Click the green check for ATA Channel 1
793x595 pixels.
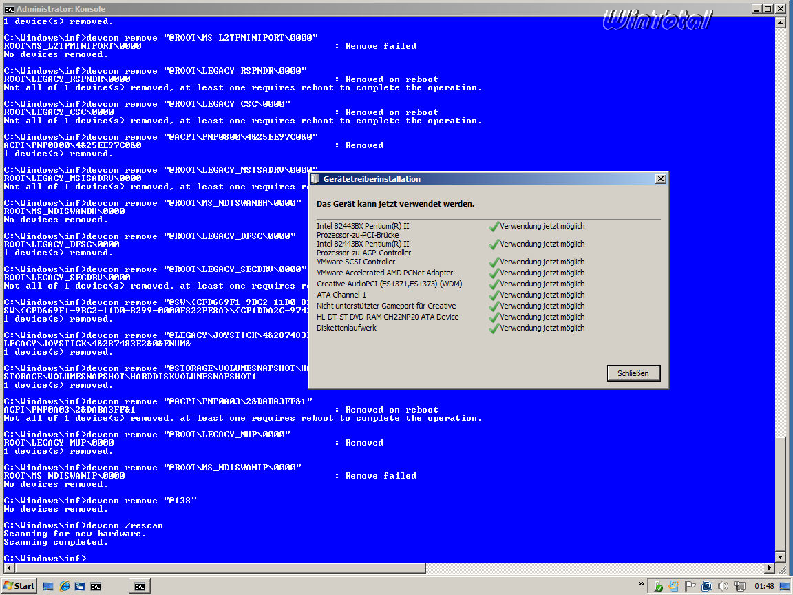click(x=494, y=295)
